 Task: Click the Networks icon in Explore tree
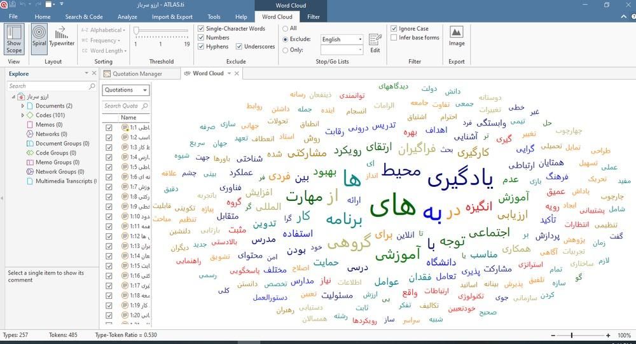click(30, 134)
